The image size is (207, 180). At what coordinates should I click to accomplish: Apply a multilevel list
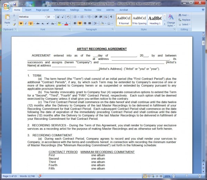[x=89, y=17]
